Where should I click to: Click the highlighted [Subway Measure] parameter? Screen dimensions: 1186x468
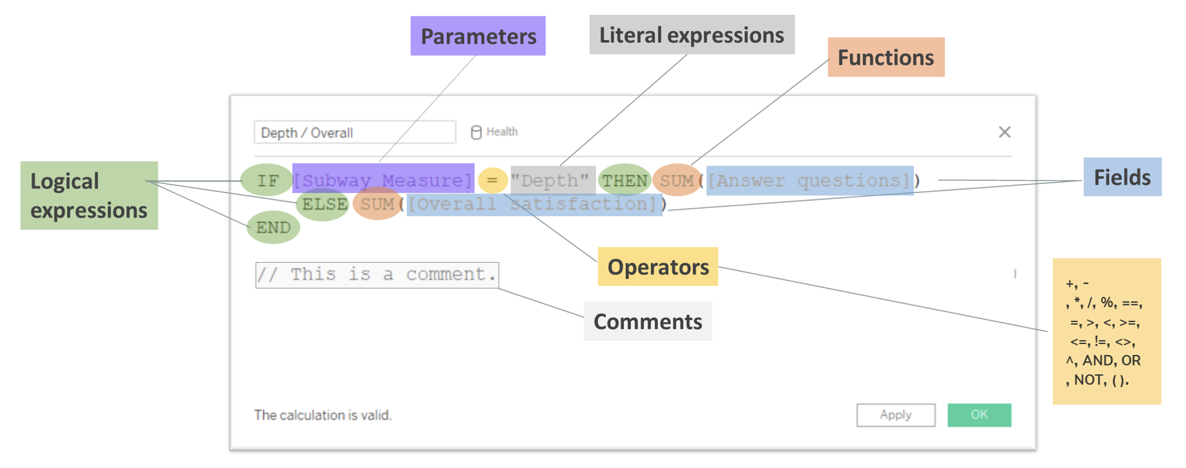(384, 179)
